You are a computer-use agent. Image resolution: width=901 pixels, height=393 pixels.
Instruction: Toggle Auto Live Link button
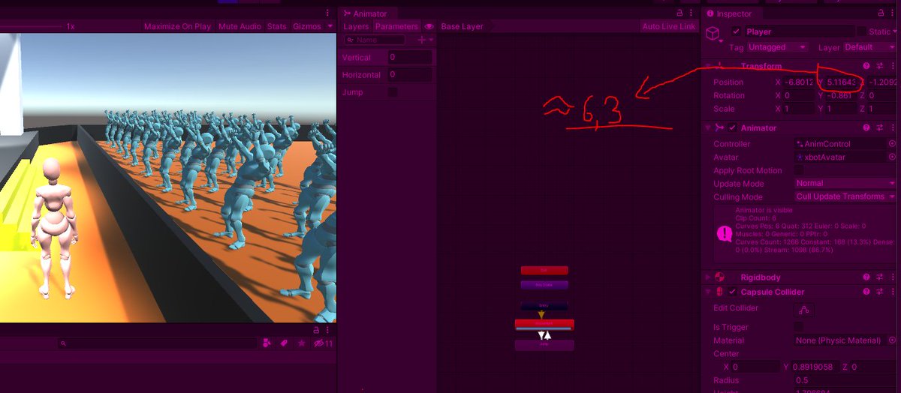669,26
